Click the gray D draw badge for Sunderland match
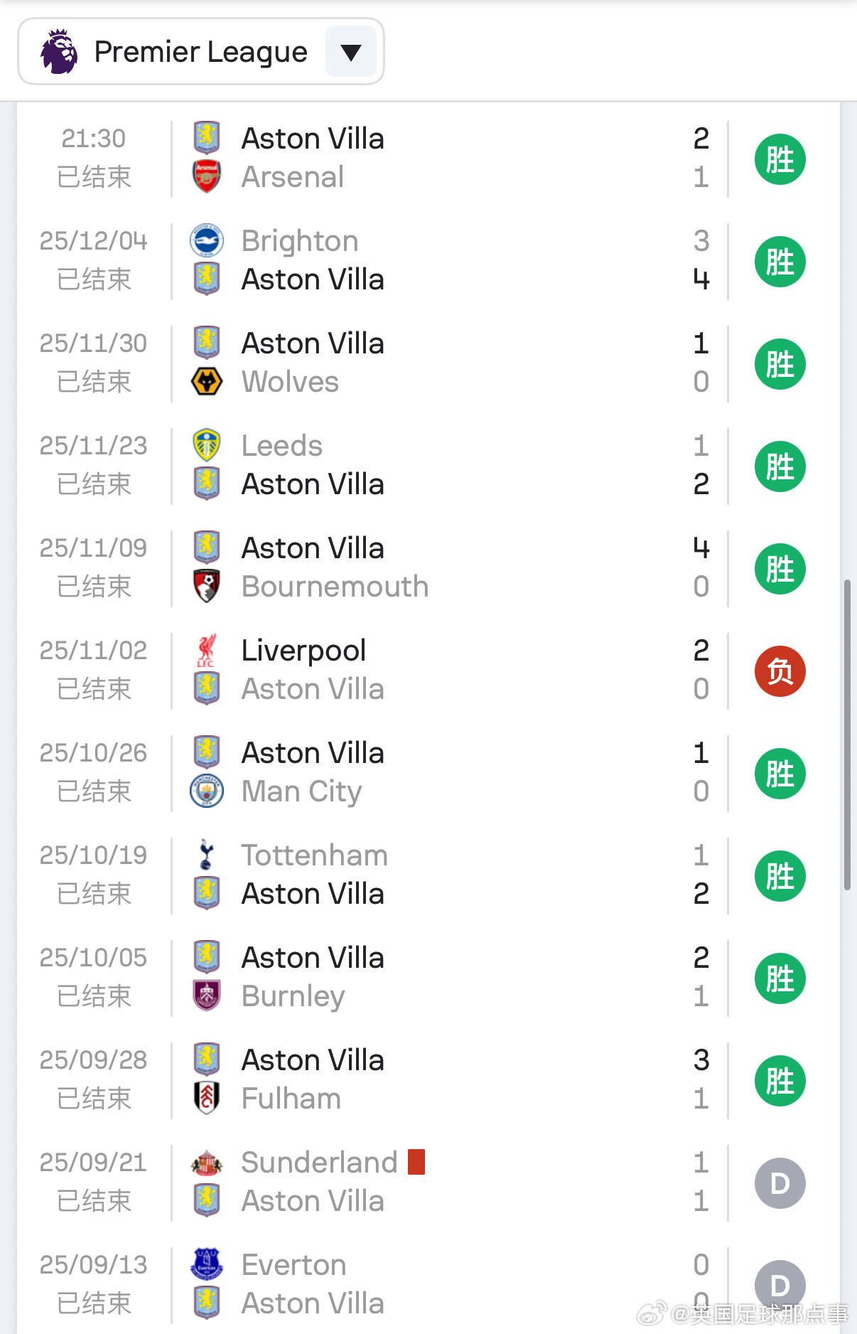Screen dimensions: 857x1334 point(780,1183)
